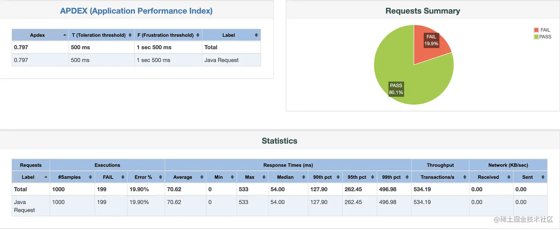The width and height of the screenshot is (560, 230).
Task: Click the Median column header sort arrows
Action: 304,177
